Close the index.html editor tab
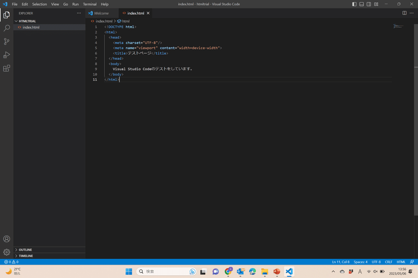 tap(148, 13)
